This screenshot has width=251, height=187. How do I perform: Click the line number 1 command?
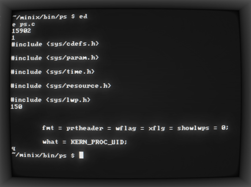13,37
